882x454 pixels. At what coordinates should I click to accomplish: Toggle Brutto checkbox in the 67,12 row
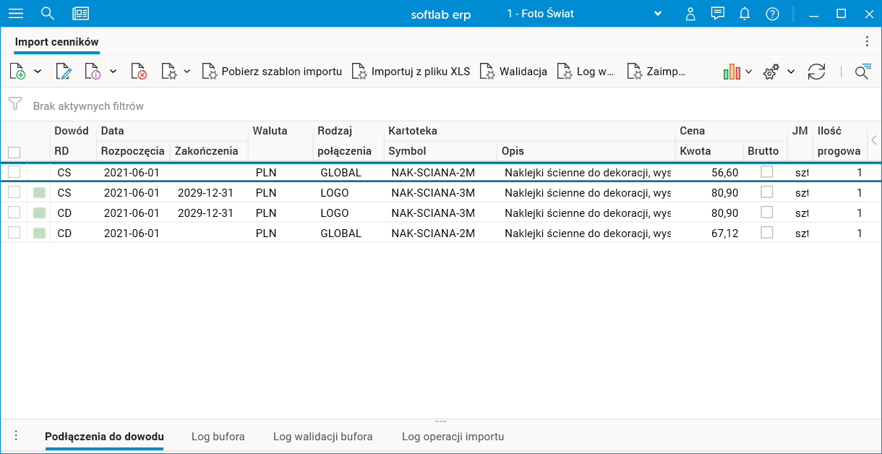767,233
